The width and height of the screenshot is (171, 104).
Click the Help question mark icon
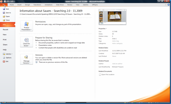pyautogui.click(x=169, y=5)
